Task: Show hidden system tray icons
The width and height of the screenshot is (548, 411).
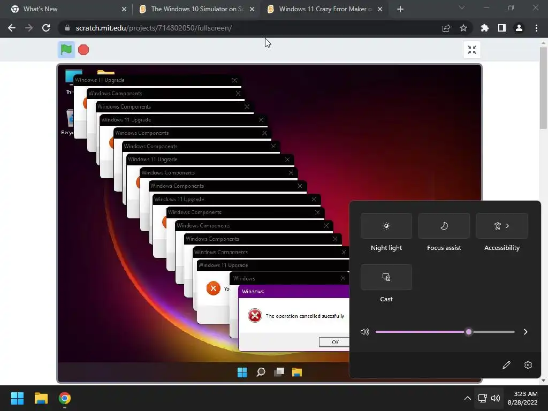Action: pos(467,398)
